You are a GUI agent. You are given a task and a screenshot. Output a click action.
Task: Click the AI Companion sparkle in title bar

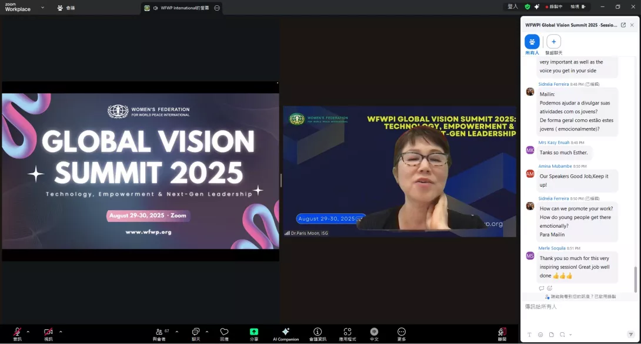537,6
